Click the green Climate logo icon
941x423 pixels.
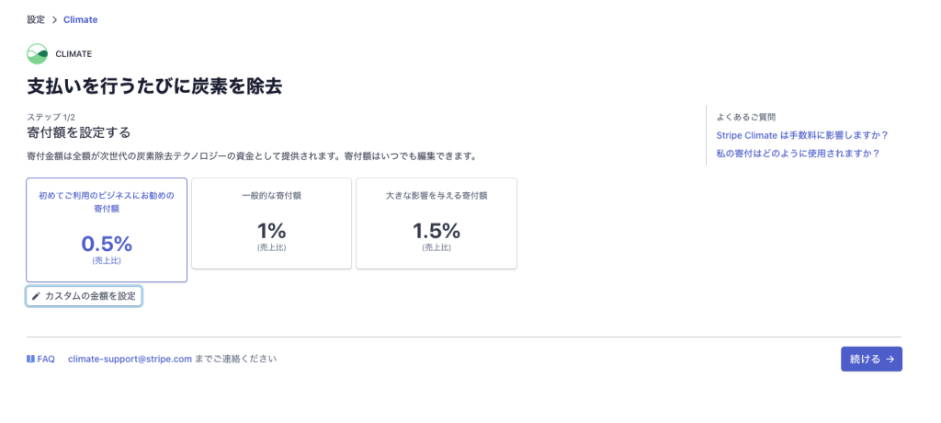(37, 53)
